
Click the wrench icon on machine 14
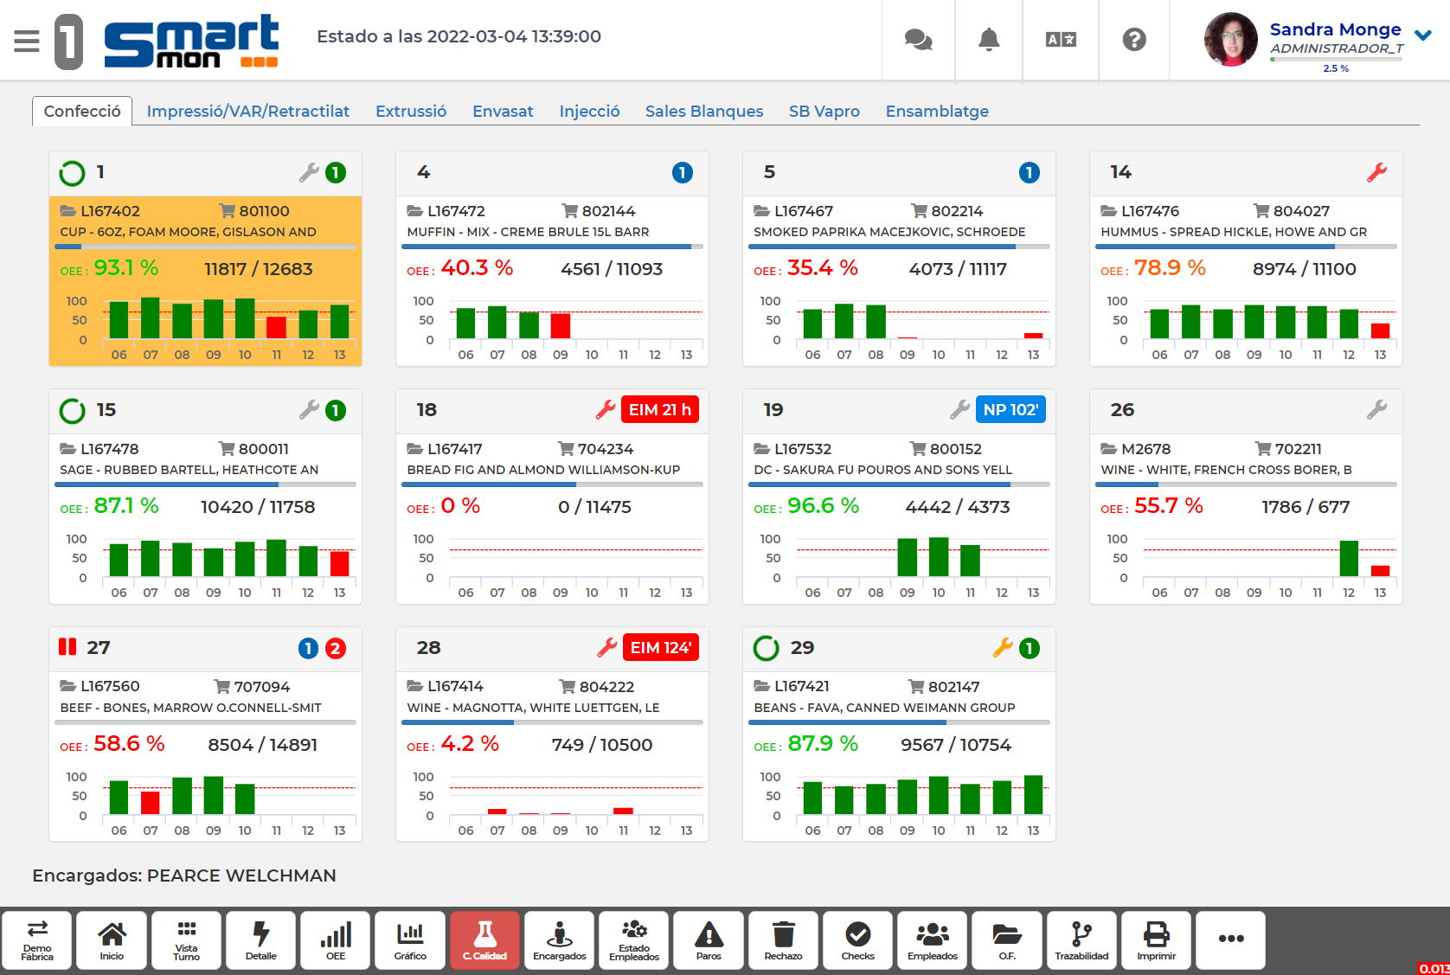(x=1374, y=173)
